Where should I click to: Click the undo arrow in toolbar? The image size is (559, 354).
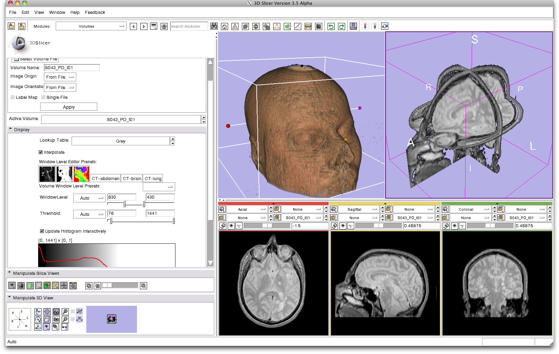coord(331,26)
